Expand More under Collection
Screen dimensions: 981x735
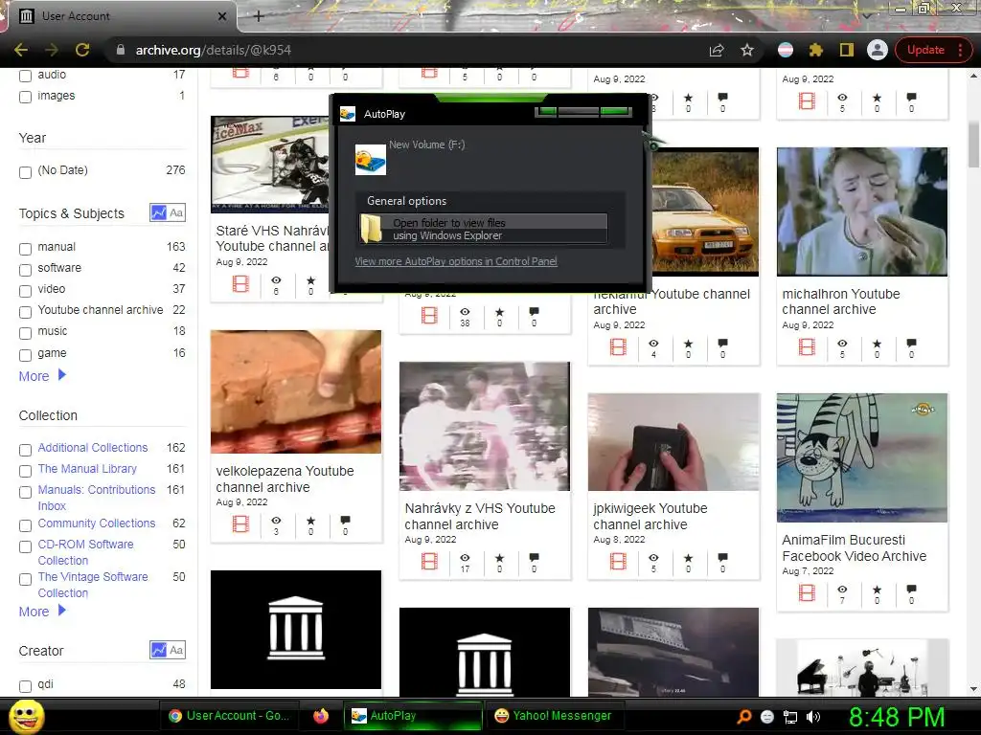(42, 612)
